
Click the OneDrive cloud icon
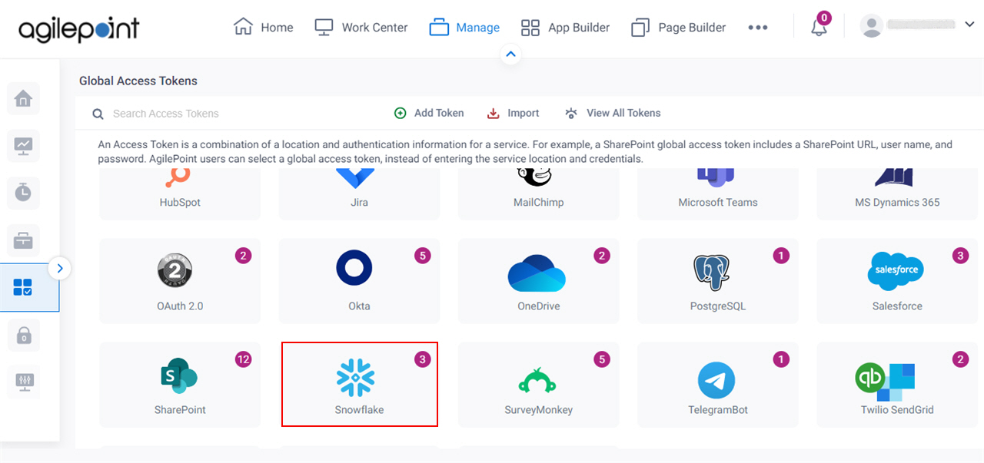tap(537, 273)
